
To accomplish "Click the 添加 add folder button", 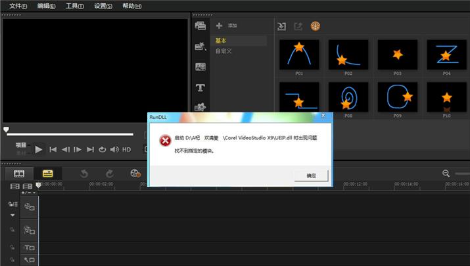I will point(227,25).
